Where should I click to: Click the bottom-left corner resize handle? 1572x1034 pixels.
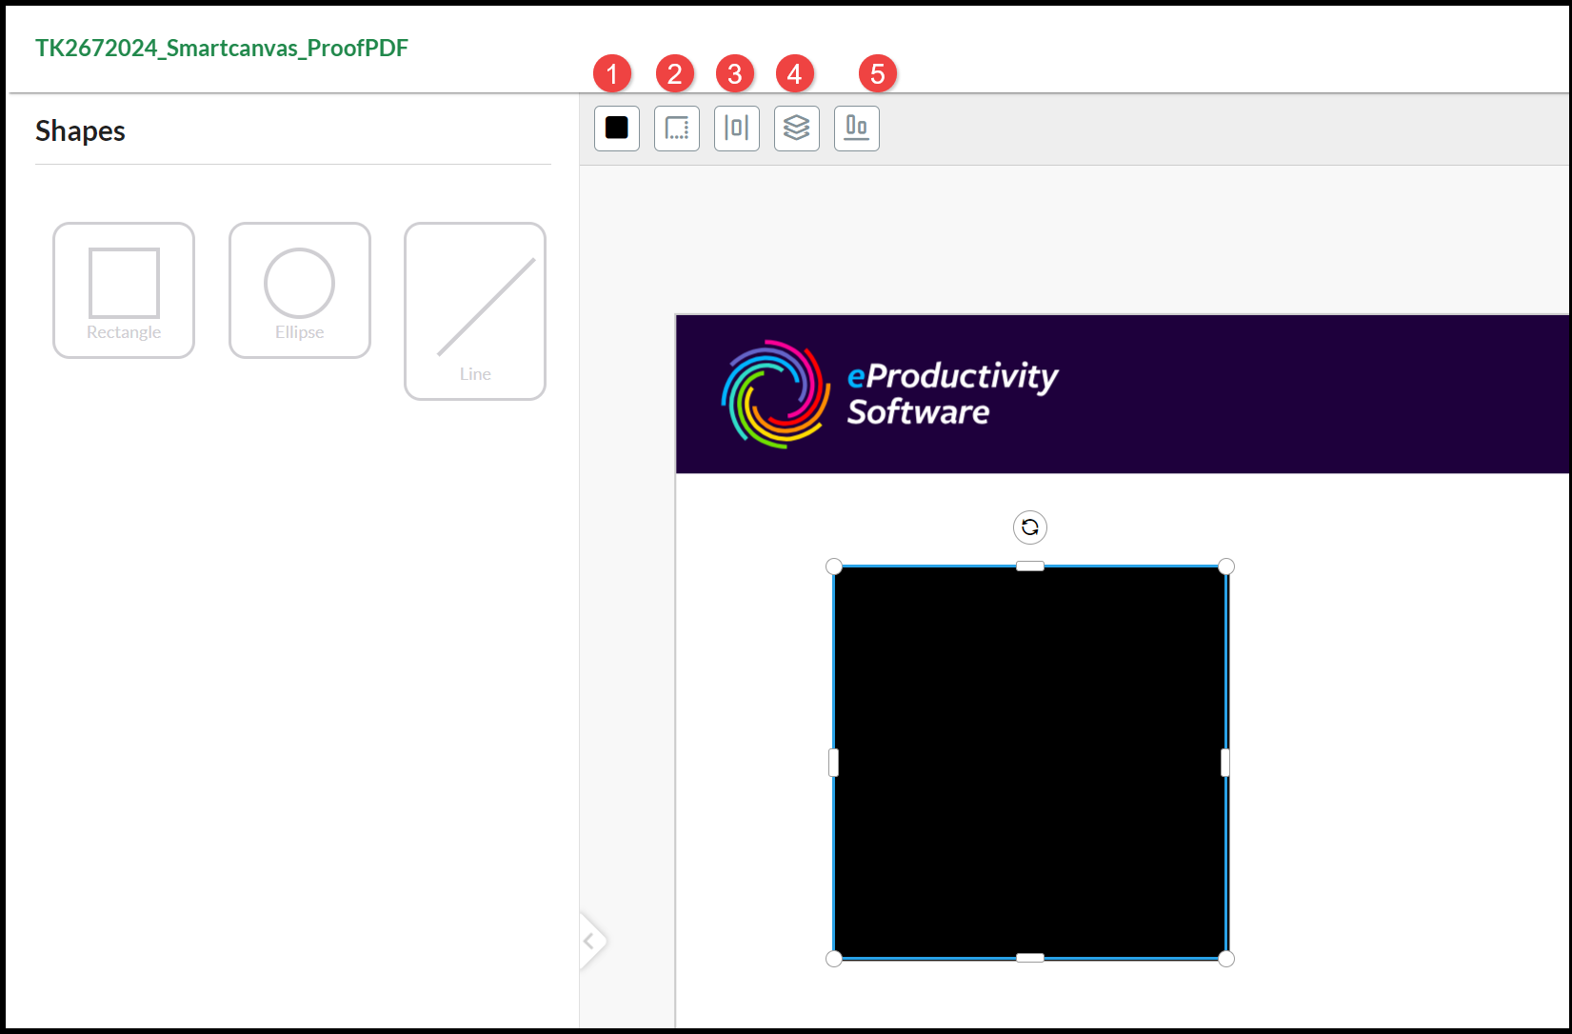pyautogui.click(x=834, y=959)
